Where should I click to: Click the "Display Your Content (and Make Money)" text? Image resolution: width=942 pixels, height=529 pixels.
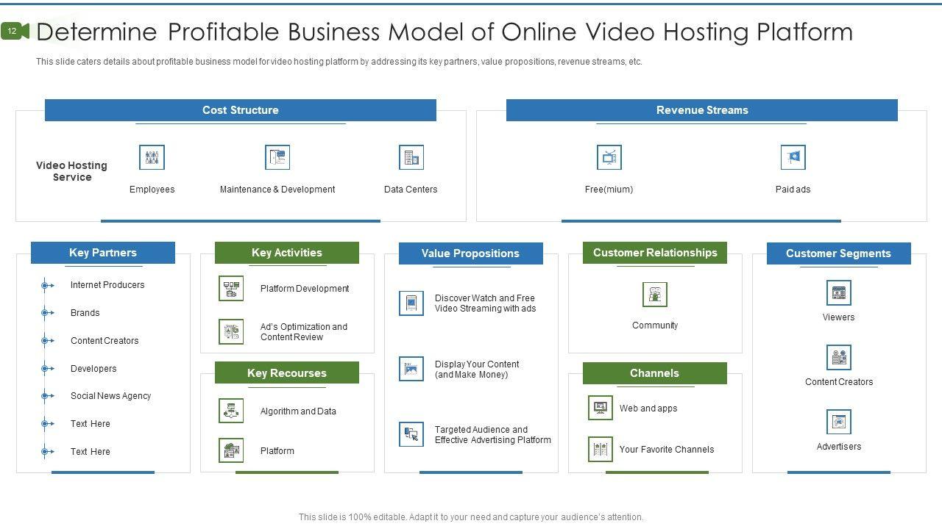click(x=477, y=370)
